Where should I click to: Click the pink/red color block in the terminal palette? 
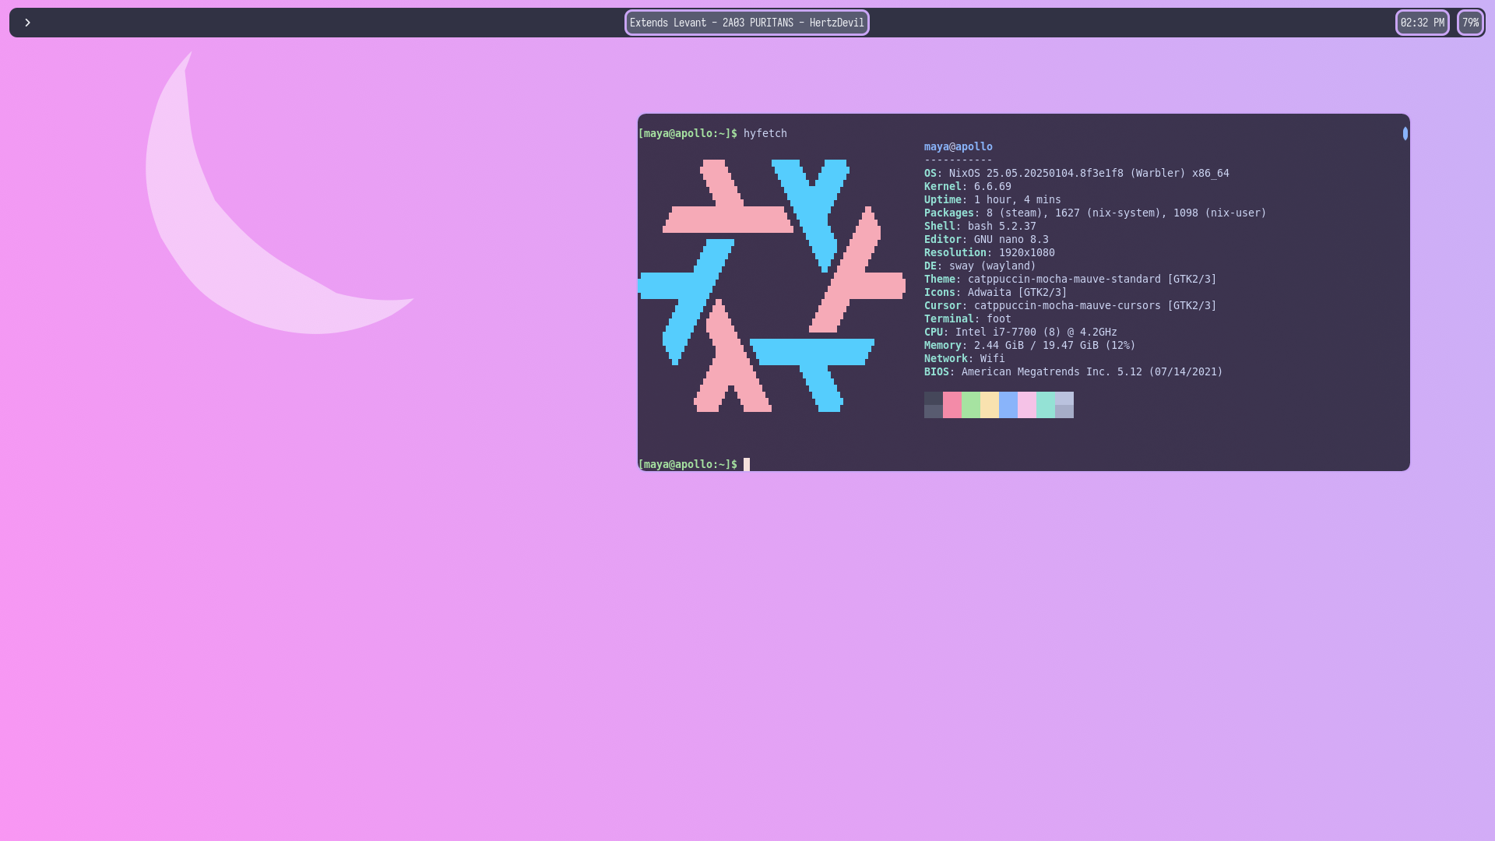952,405
